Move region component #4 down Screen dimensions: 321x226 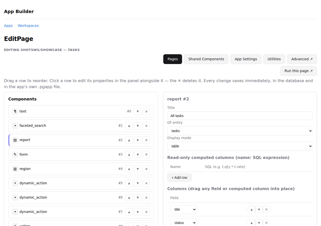138,169
